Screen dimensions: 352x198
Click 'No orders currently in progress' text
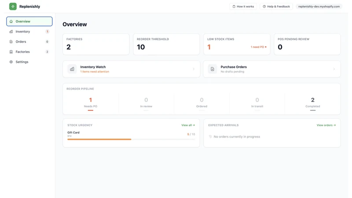click(x=237, y=136)
